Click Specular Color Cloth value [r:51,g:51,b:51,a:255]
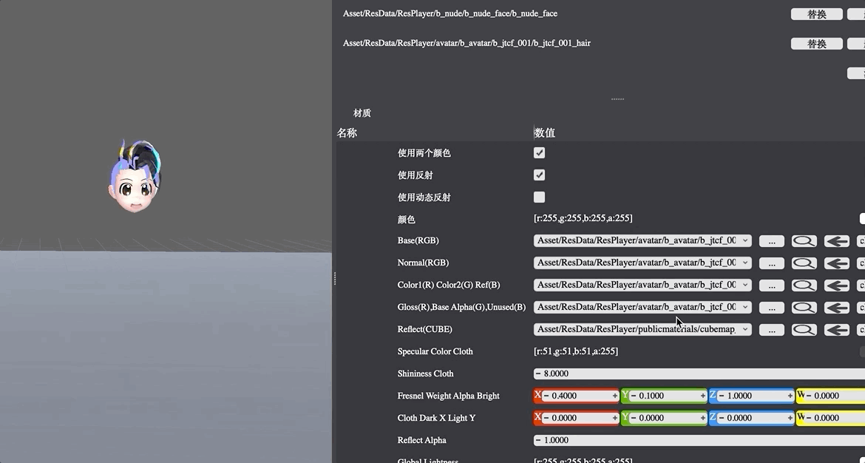This screenshot has height=463, width=865. pyautogui.click(x=576, y=351)
